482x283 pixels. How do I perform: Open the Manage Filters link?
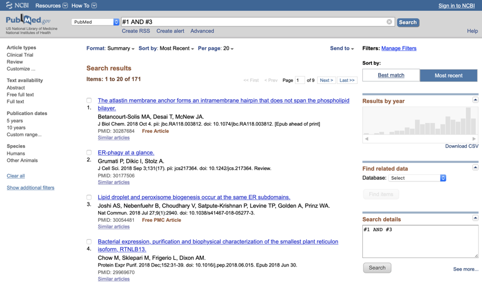tap(399, 49)
